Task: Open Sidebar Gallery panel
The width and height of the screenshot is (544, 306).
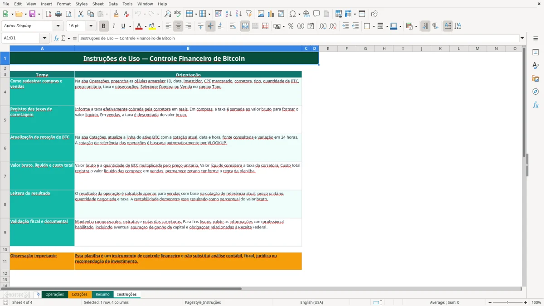Action: pyautogui.click(x=535, y=79)
